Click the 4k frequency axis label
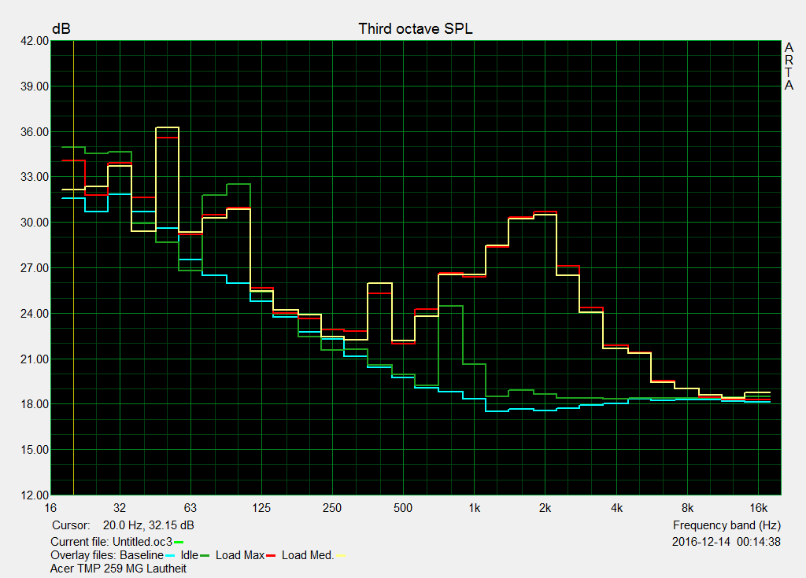This screenshot has height=578, width=806. pos(616,508)
